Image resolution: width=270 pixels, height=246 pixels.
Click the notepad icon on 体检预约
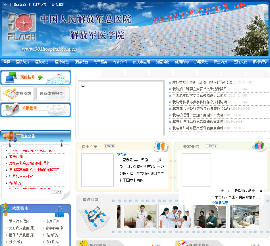coord(9,94)
